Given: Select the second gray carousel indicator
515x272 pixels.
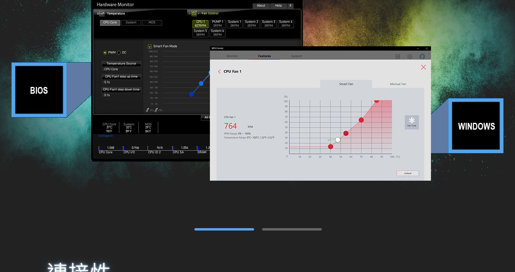Looking at the screenshot, I should click(292, 229).
